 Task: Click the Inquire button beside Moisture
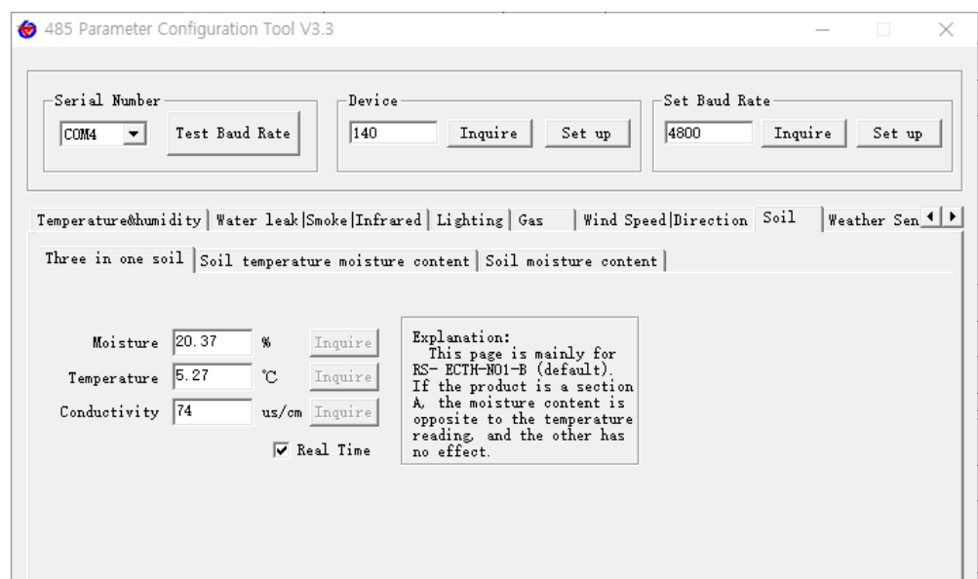coord(343,343)
